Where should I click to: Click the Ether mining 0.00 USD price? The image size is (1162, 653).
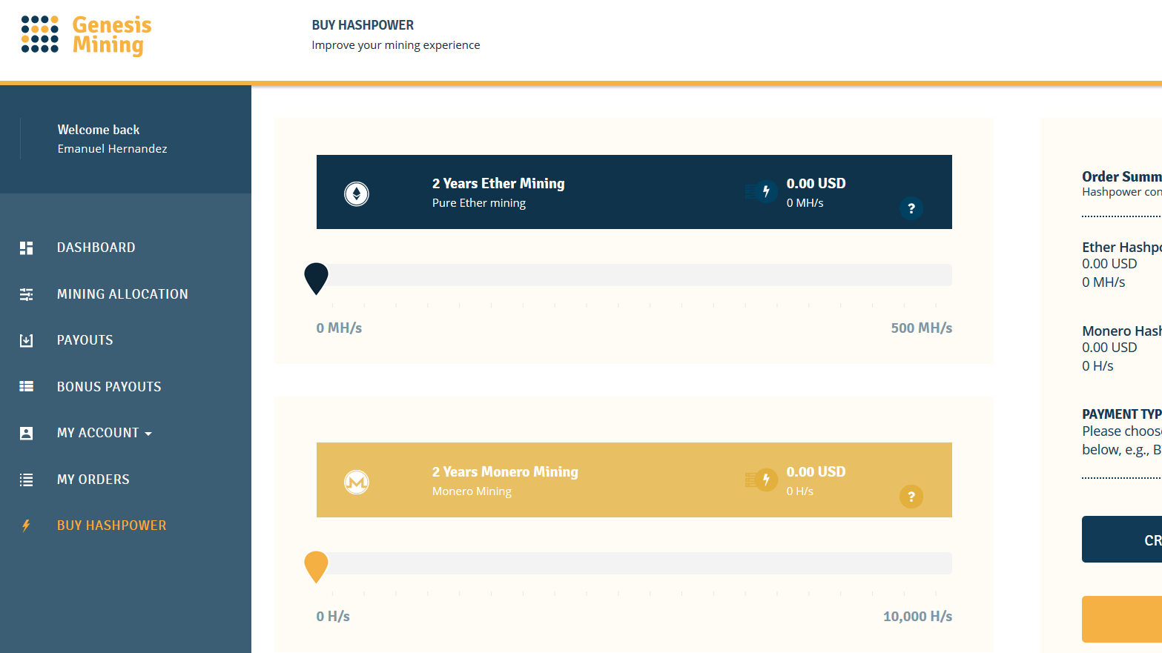(x=816, y=183)
